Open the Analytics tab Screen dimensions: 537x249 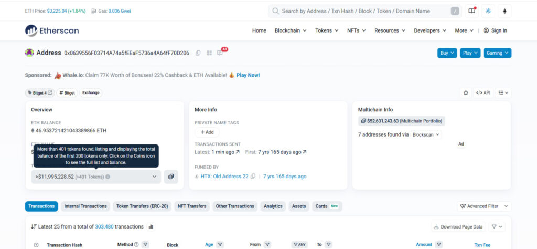click(273, 206)
